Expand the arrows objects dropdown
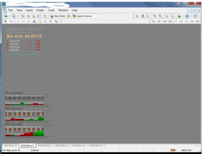 60,21
